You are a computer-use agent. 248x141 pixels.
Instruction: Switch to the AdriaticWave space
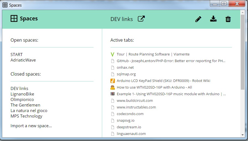23,60
